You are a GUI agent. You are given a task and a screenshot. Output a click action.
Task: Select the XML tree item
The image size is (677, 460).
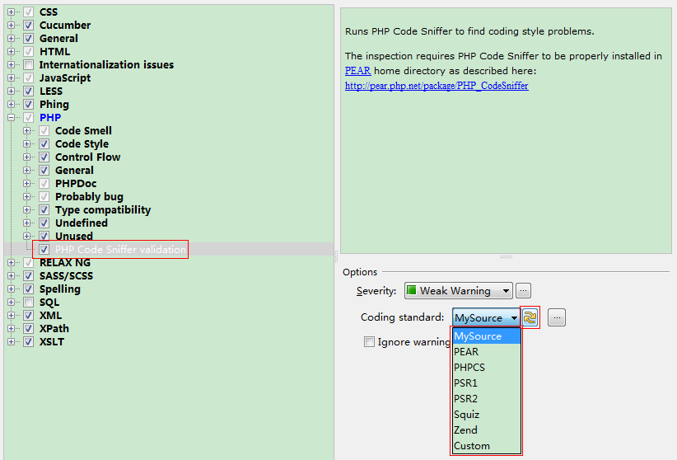[x=50, y=315]
